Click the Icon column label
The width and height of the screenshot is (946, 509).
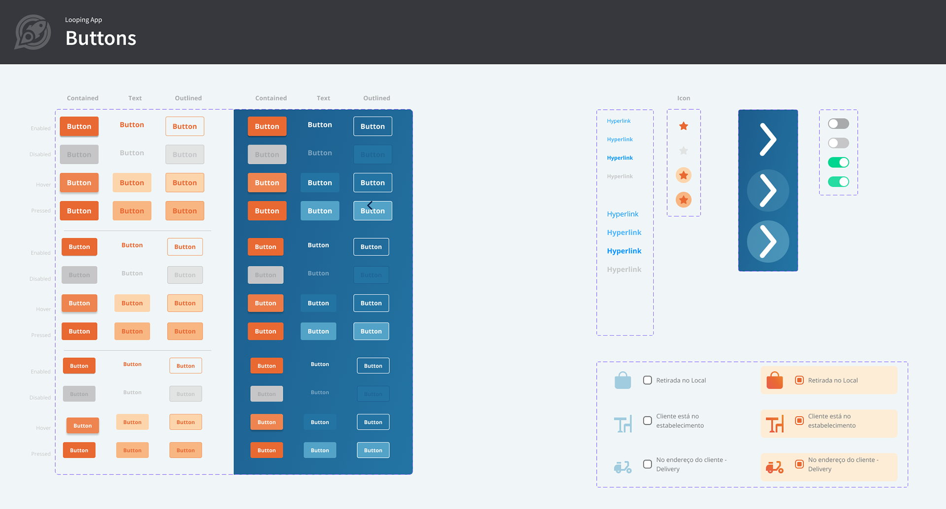pyautogui.click(x=683, y=98)
